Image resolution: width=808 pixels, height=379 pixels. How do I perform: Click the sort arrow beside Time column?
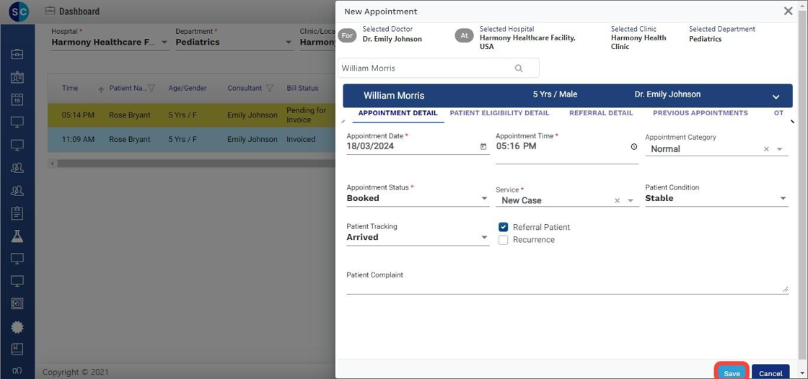101,89
